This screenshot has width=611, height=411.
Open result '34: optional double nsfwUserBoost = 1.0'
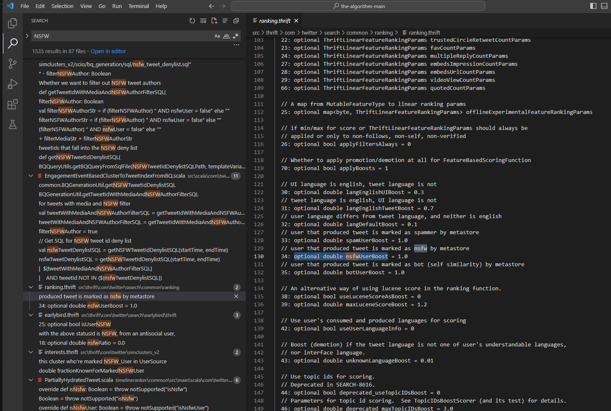point(88,306)
